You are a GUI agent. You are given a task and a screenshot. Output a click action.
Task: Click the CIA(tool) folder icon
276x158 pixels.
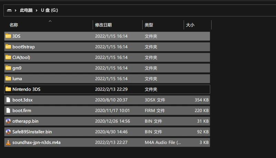pos(8,57)
